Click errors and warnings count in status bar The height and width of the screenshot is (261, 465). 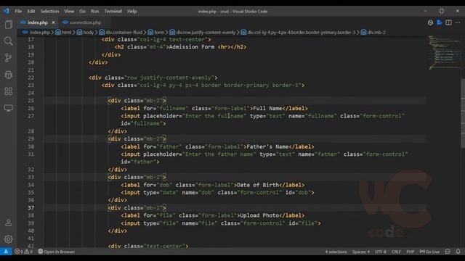click(x=24, y=252)
